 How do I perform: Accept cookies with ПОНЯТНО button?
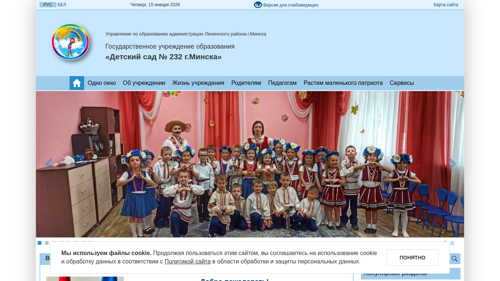[413, 258]
